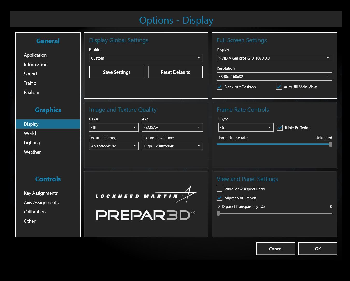This screenshot has width=350, height=281.
Task: Click the Full Screen Settings heading
Action: point(242,40)
